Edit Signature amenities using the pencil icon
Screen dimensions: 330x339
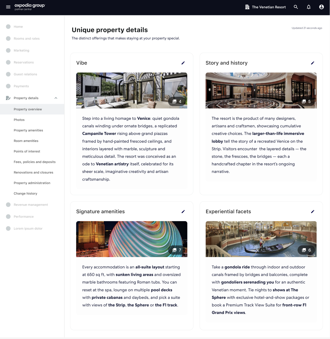pos(183,211)
